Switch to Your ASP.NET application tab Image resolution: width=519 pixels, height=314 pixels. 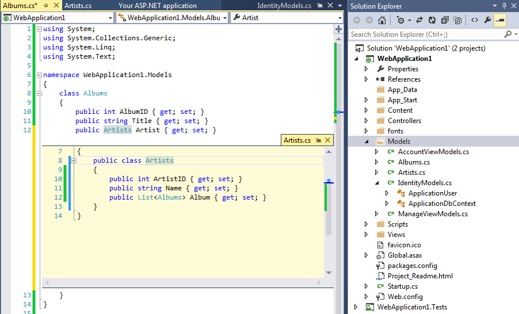158,6
